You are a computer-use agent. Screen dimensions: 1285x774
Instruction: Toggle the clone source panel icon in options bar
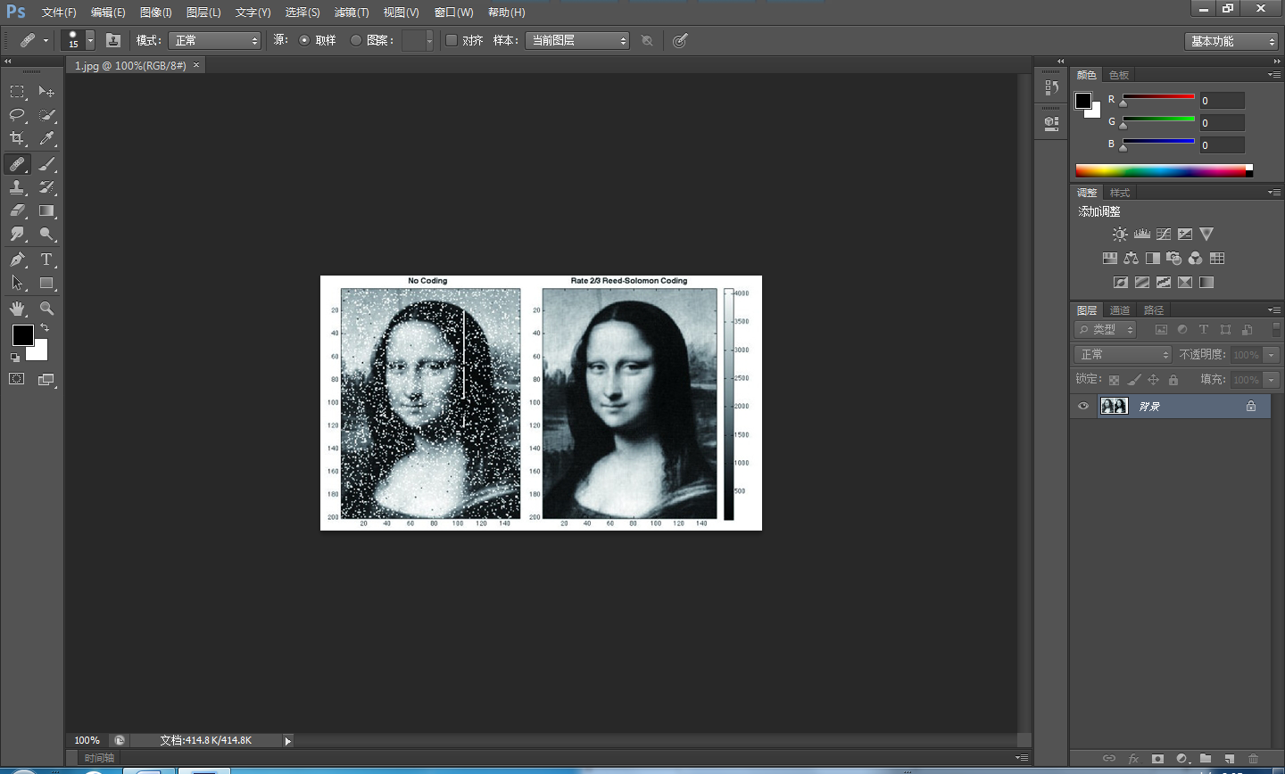[x=113, y=40]
